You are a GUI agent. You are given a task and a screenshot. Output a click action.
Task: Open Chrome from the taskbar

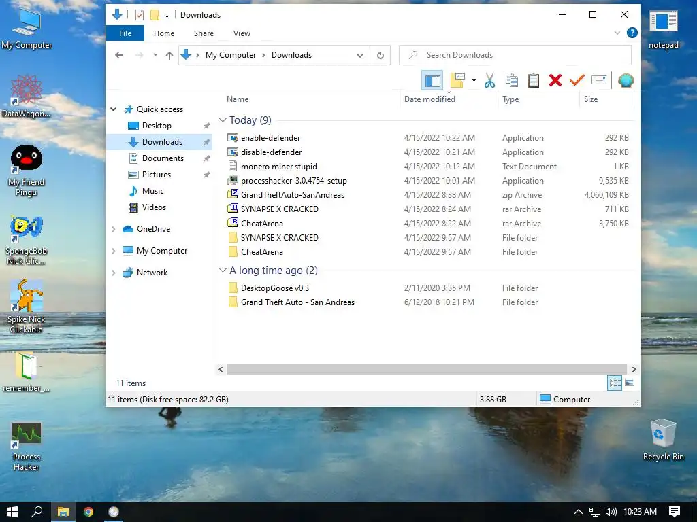click(88, 512)
